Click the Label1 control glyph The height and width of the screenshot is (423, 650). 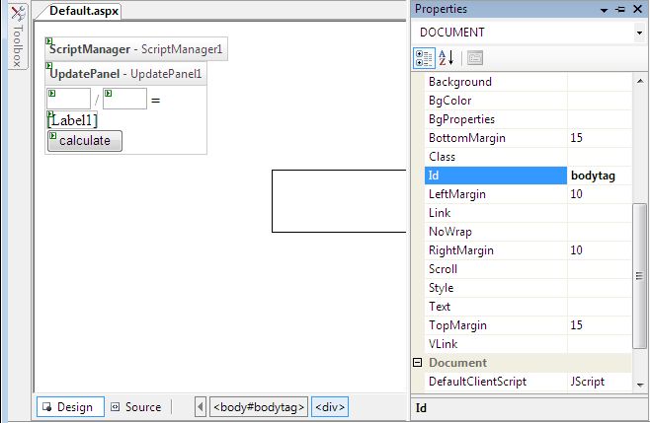[50, 113]
